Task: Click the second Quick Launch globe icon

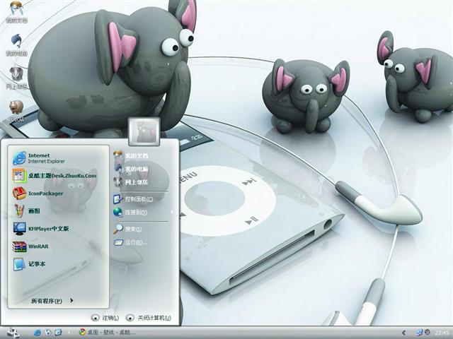Action: (x=48, y=333)
